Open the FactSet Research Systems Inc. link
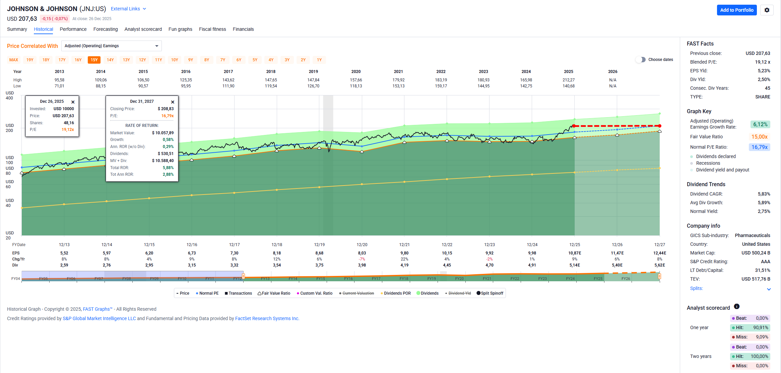The height and width of the screenshot is (373, 781). [x=267, y=318]
